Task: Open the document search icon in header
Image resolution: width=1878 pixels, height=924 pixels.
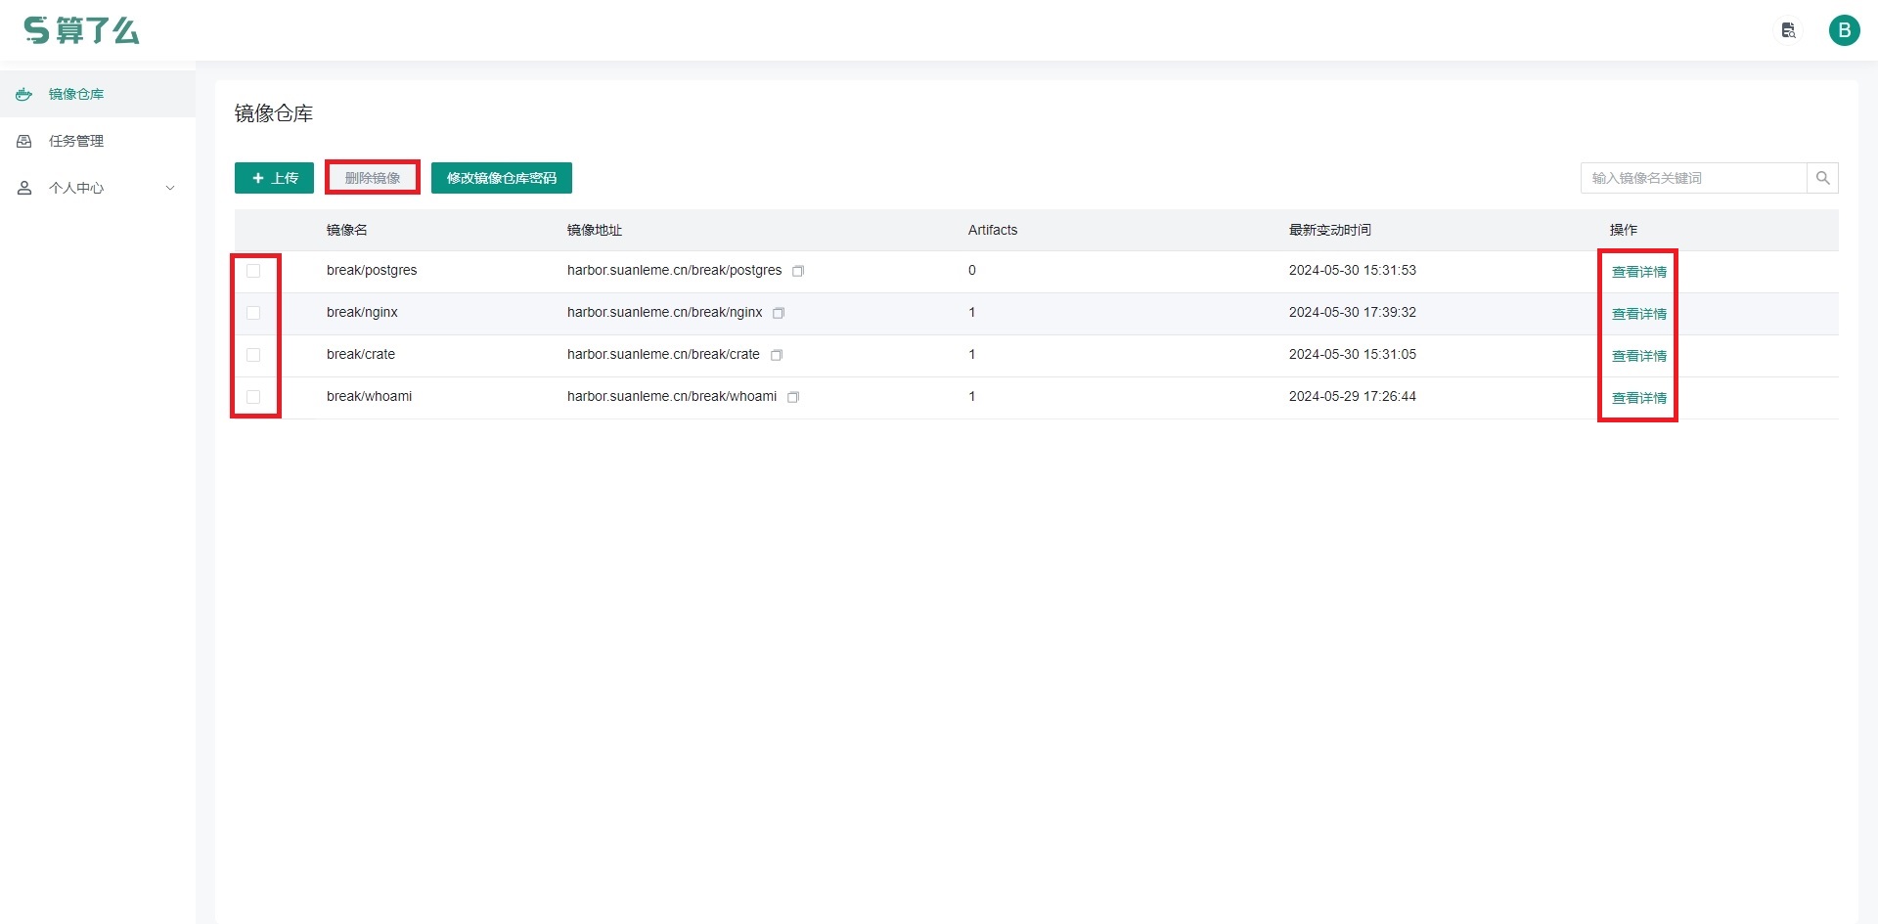Action: click(x=1788, y=30)
